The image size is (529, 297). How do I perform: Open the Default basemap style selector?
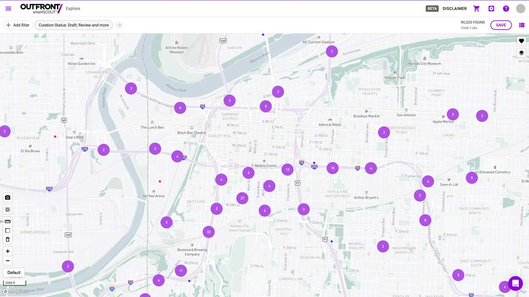[x=13, y=272]
